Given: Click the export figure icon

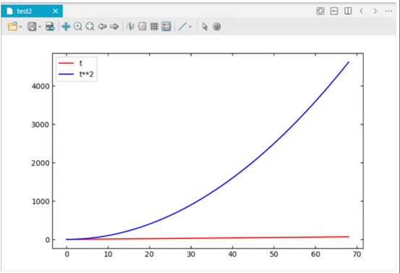Looking at the screenshot, I should pos(50,26).
